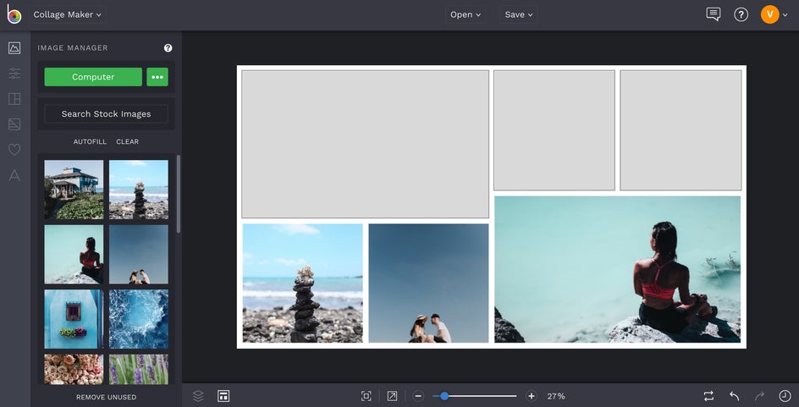Open the Image Manager sidebar icon

pyautogui.click(x=14, y=48)
